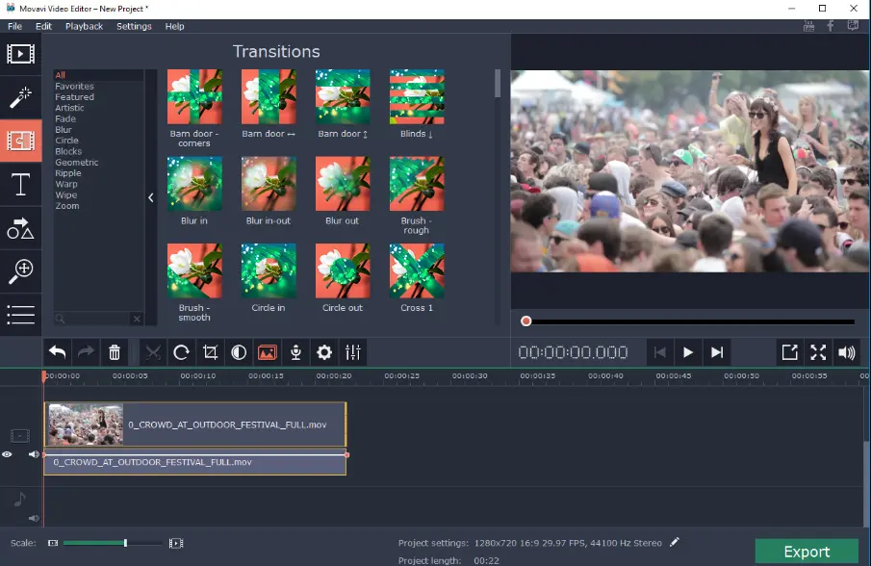871x566 pixels.
Task: Mute the video track audio speaker
Action: coord(34,454)
